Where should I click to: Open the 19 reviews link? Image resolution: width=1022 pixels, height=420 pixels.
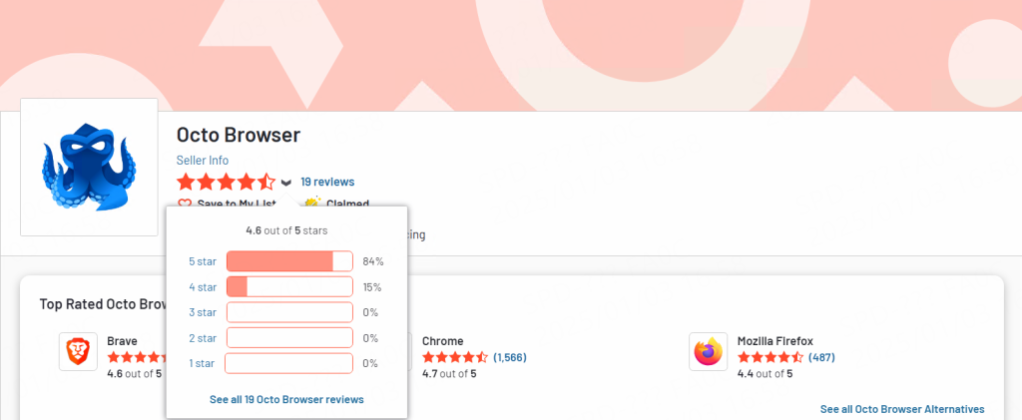click(x=327, y=182)
